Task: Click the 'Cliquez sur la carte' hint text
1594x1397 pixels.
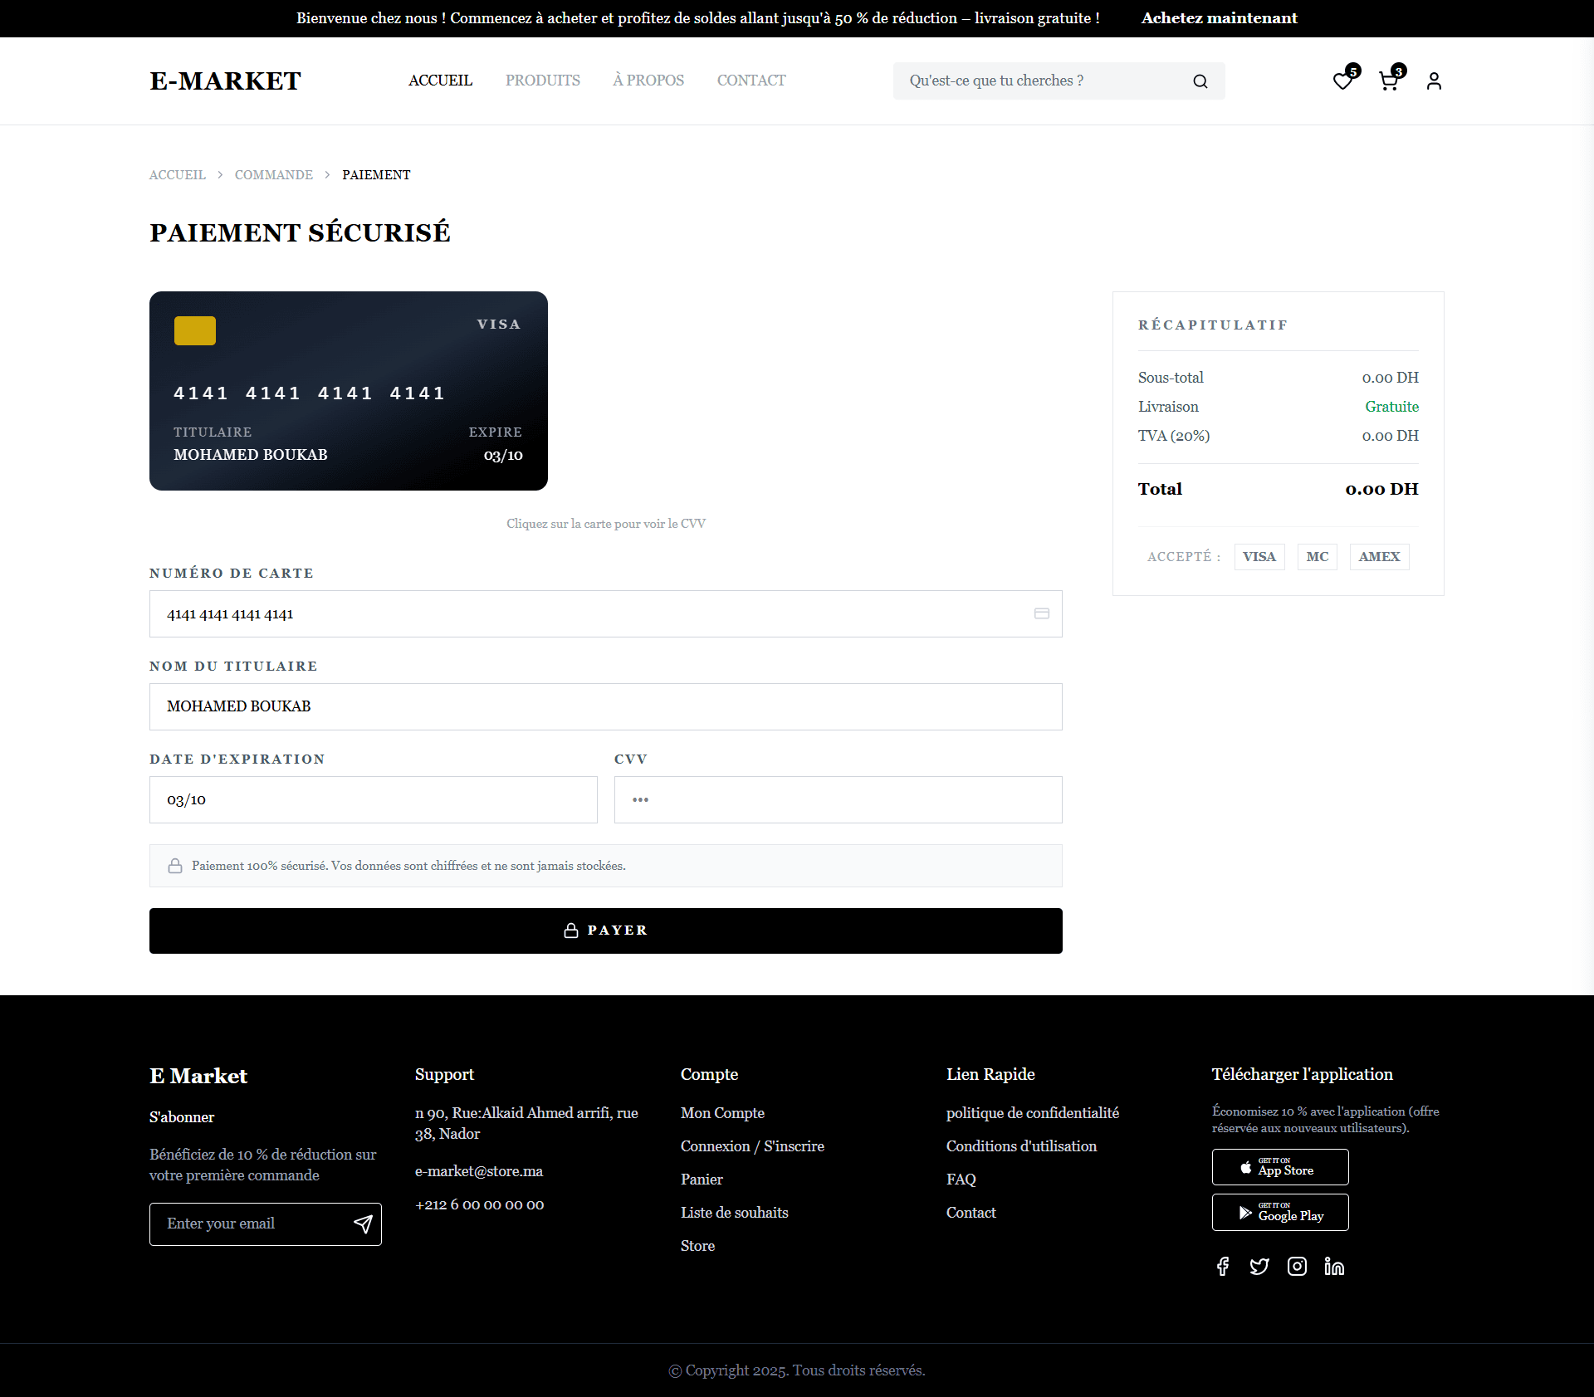Action: coord(606,524)
